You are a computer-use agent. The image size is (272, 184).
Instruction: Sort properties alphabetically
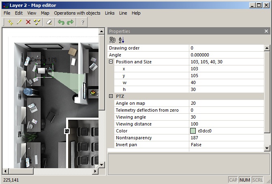(121, 40)
